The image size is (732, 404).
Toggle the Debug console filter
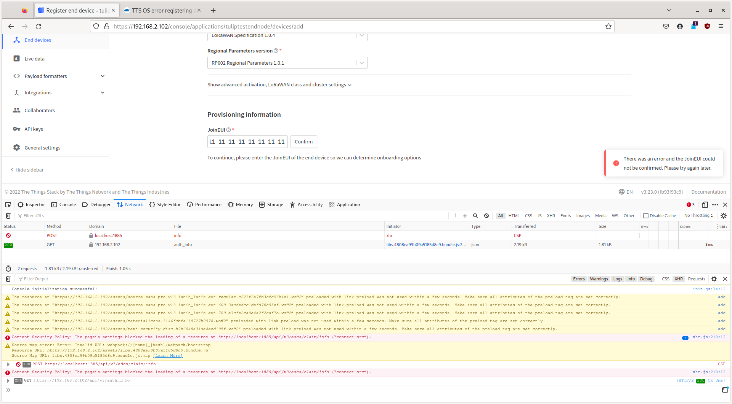[x=646, y=279]
